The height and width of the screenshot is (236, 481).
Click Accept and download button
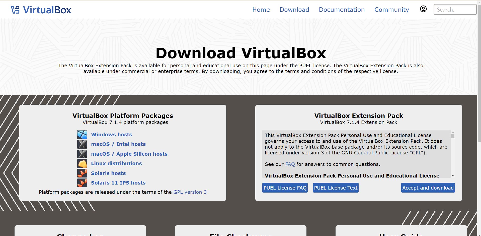point(428,188)
